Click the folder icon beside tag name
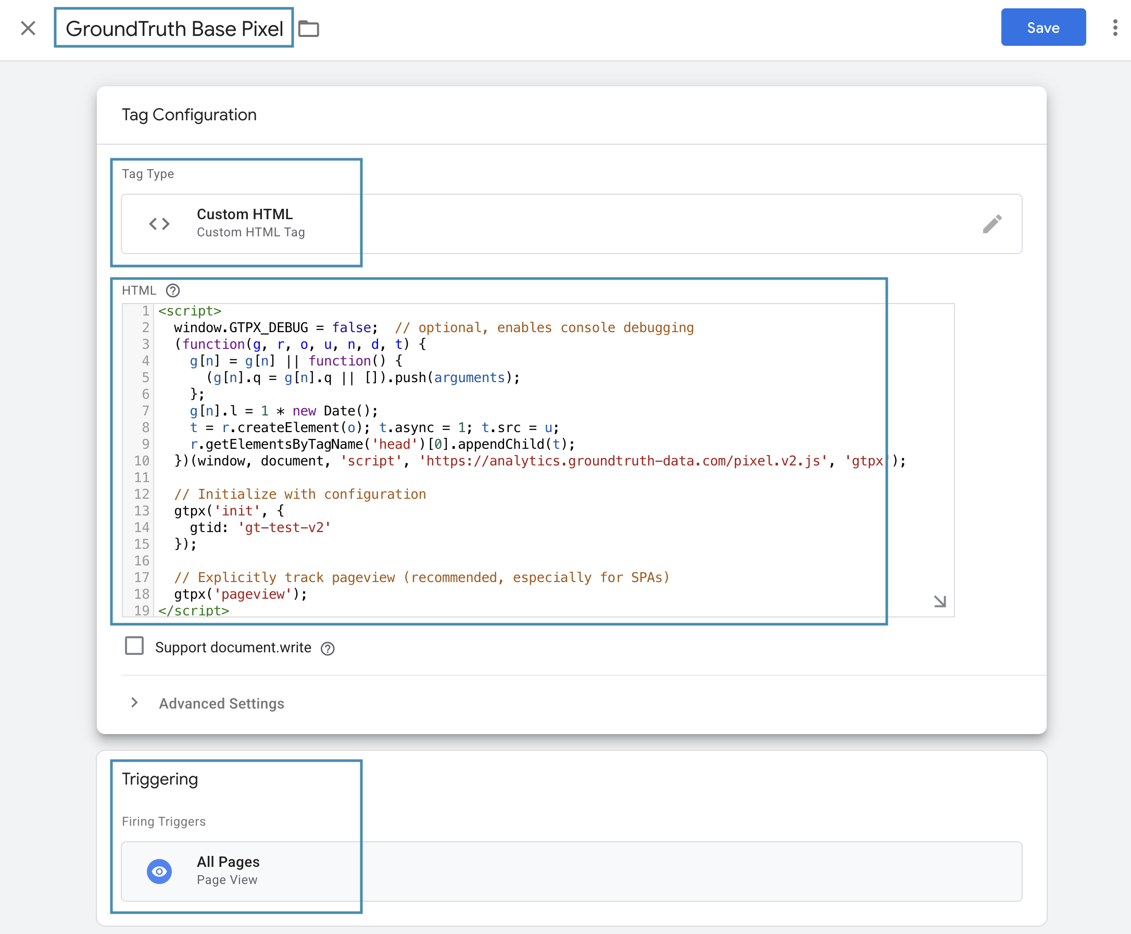The width and height of the screenshot is (1131, 934). (x=309, y=29)
